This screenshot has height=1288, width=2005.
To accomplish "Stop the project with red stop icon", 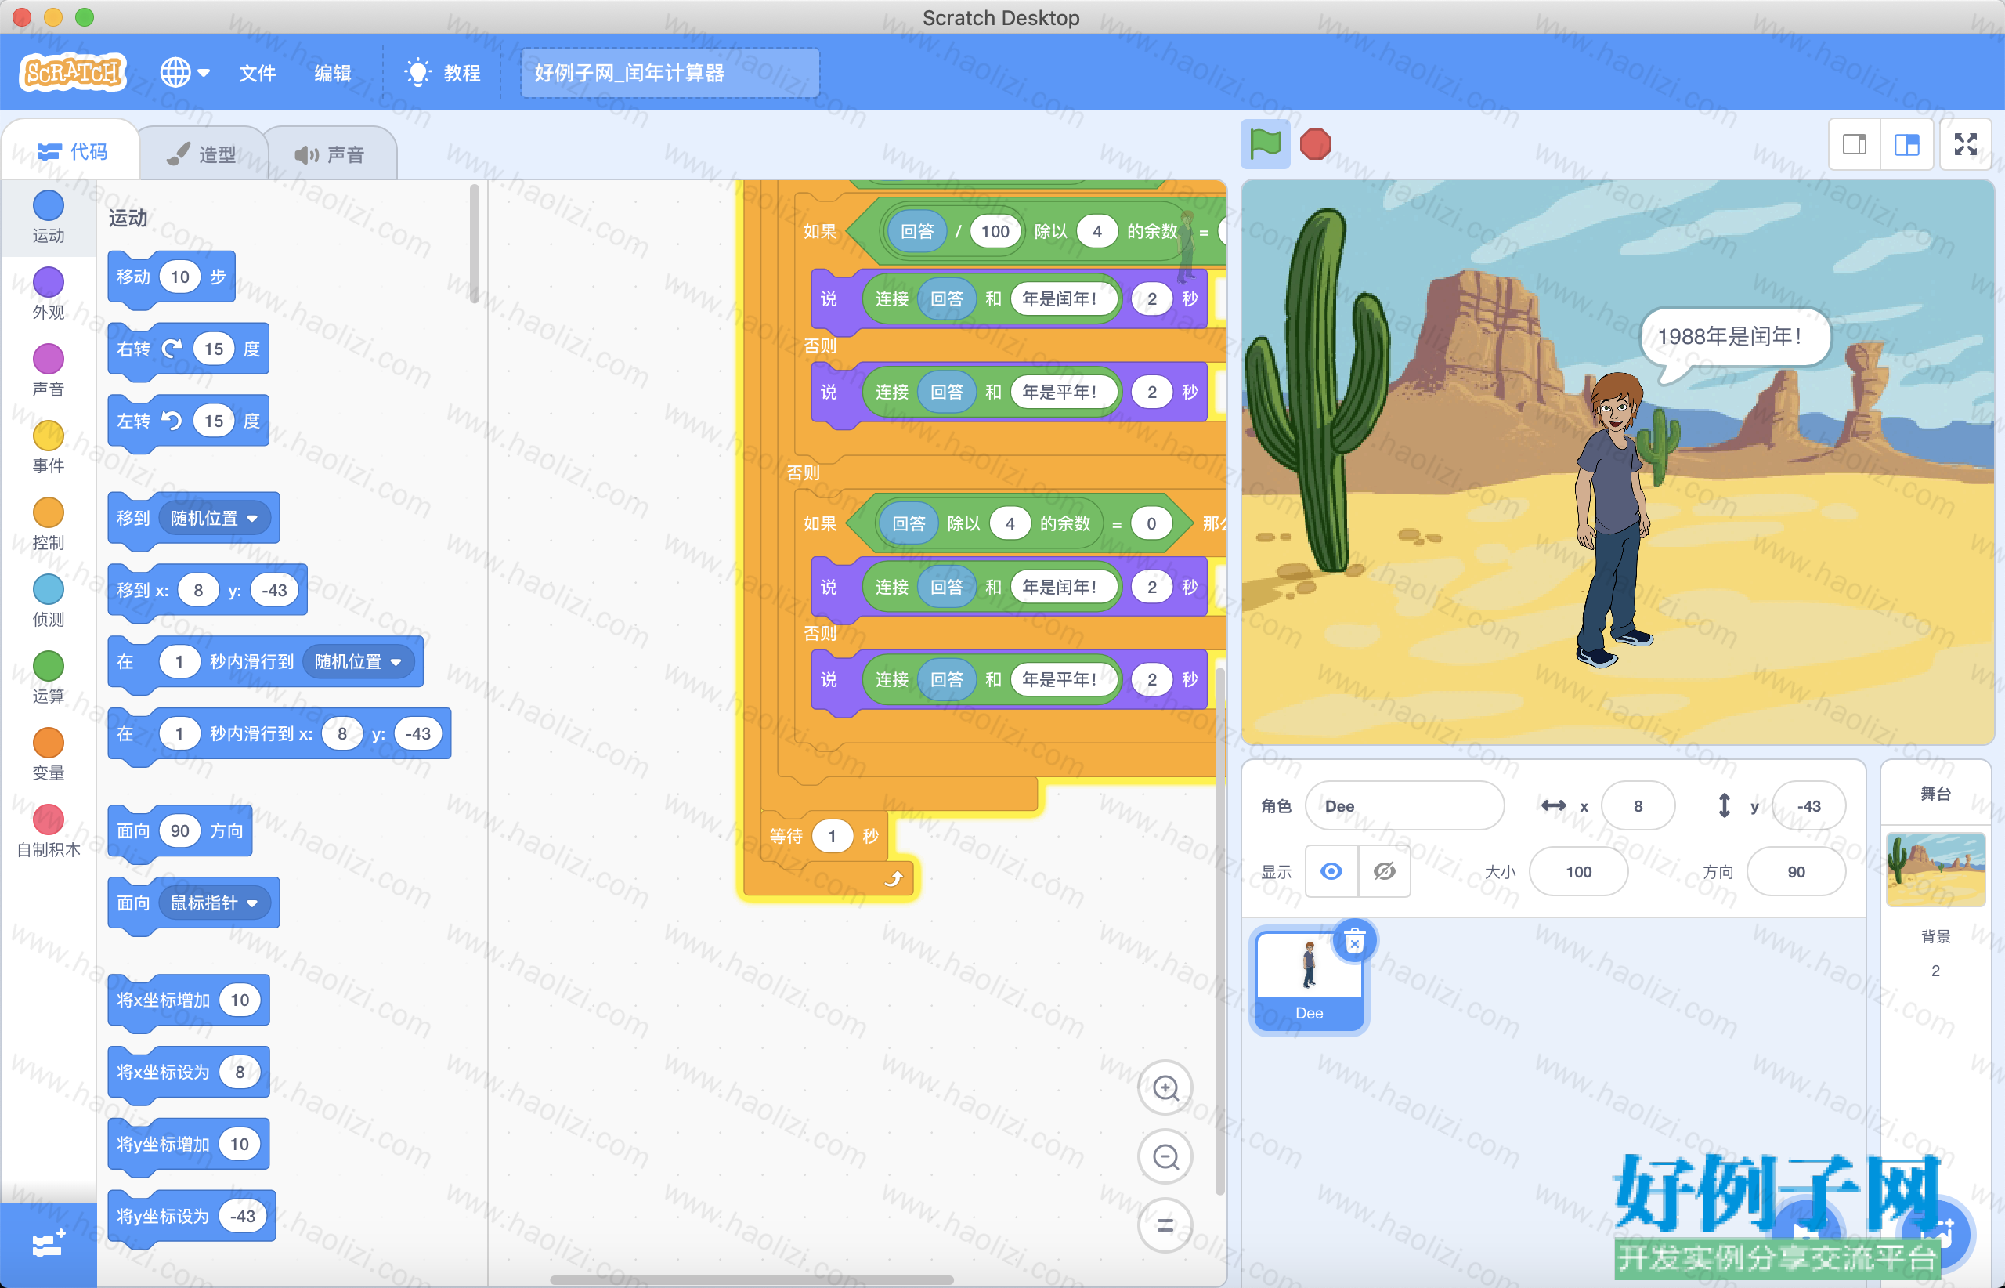I will (1315, 144).
